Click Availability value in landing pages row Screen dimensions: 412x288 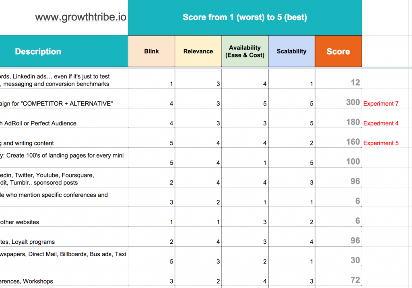(x=245, y=157)
